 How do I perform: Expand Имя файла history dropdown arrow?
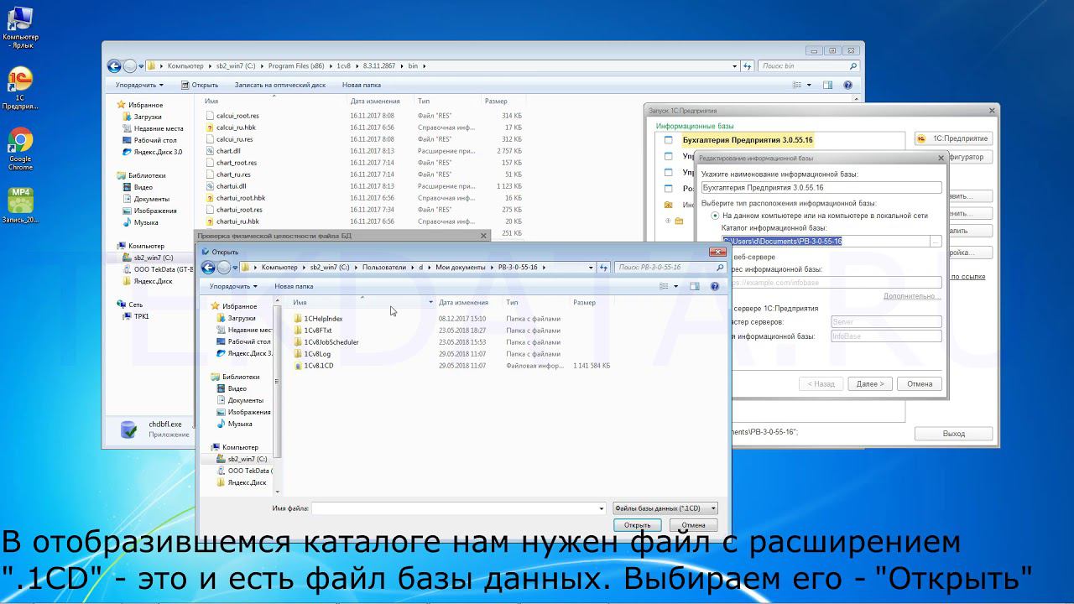(x=602, y=508)
